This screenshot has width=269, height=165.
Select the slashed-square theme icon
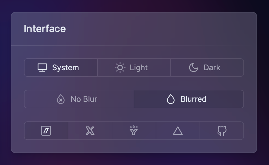pyautogui.click(x=46, y=131)
